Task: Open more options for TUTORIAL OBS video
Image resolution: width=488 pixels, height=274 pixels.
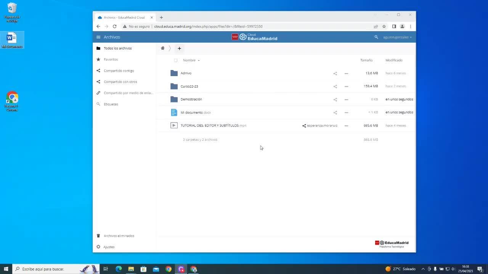Action: tap(346, 126)
